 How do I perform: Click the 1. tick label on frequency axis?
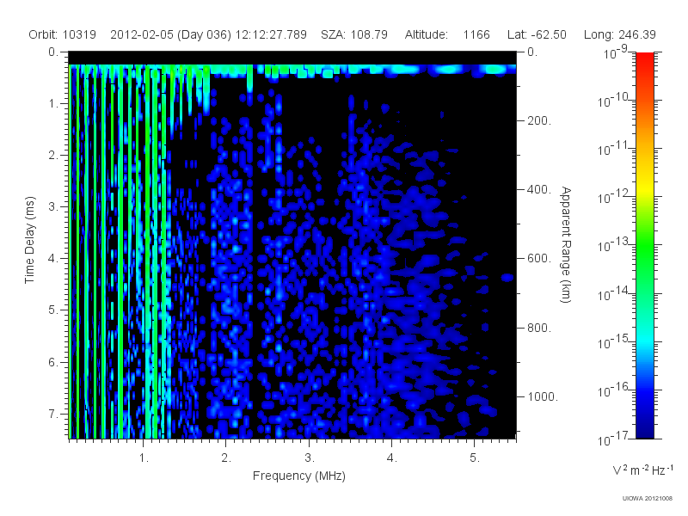pos(144,458)
